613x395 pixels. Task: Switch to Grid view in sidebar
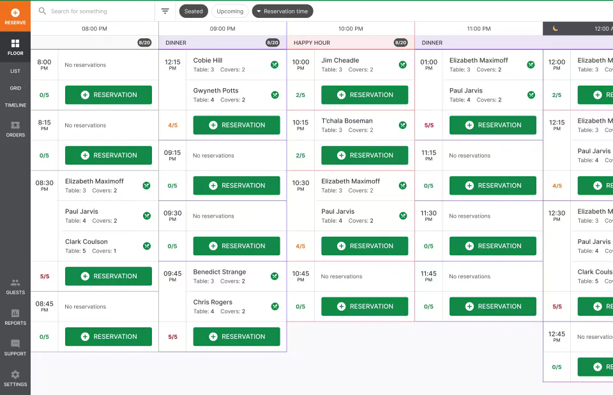(15, 88)
